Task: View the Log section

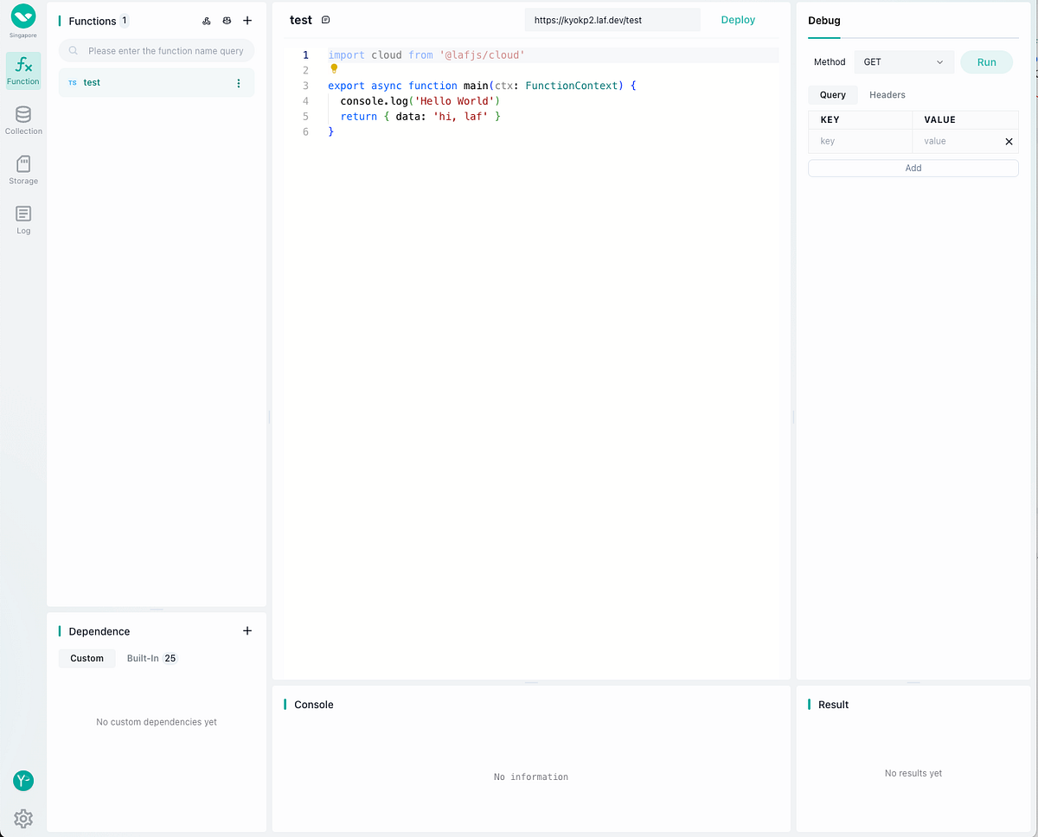Action: (22, 216)
